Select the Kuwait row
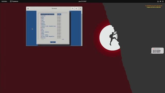165x93 pixels. [x=51, y=23]
